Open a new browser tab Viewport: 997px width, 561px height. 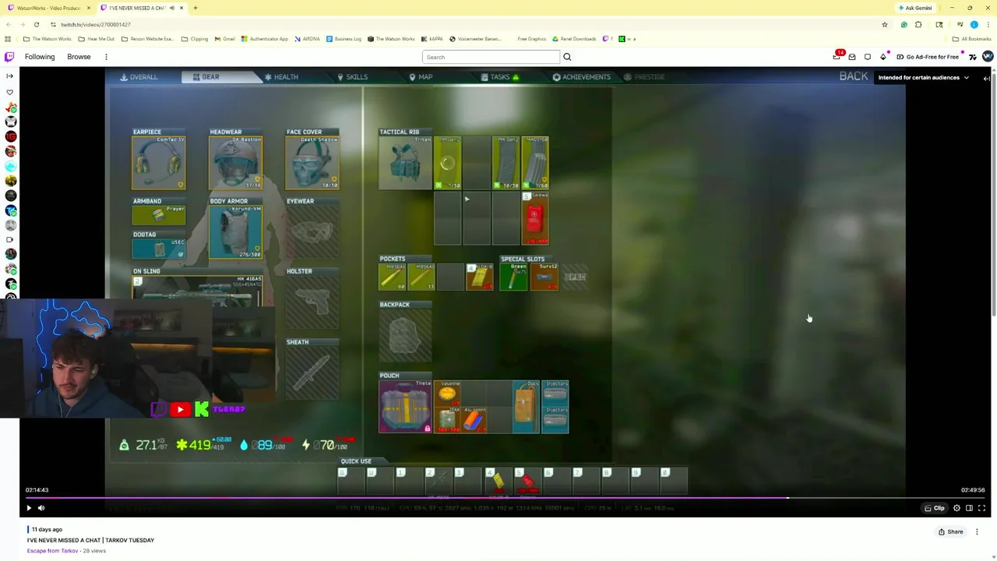coord(196,8)
